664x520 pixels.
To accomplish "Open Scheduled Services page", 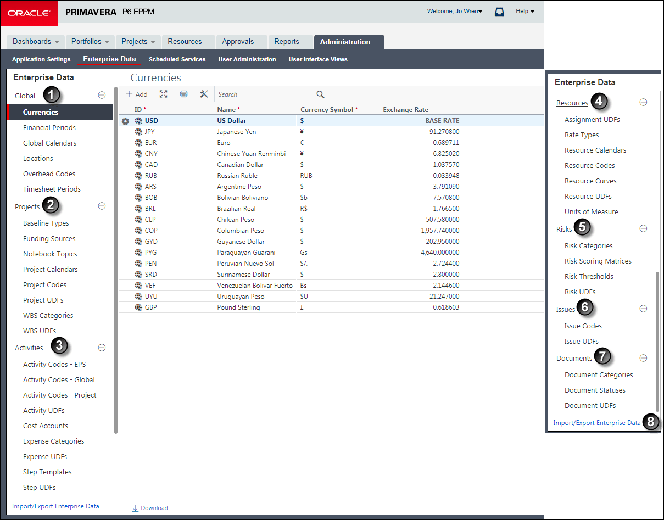I will (177, 59).
